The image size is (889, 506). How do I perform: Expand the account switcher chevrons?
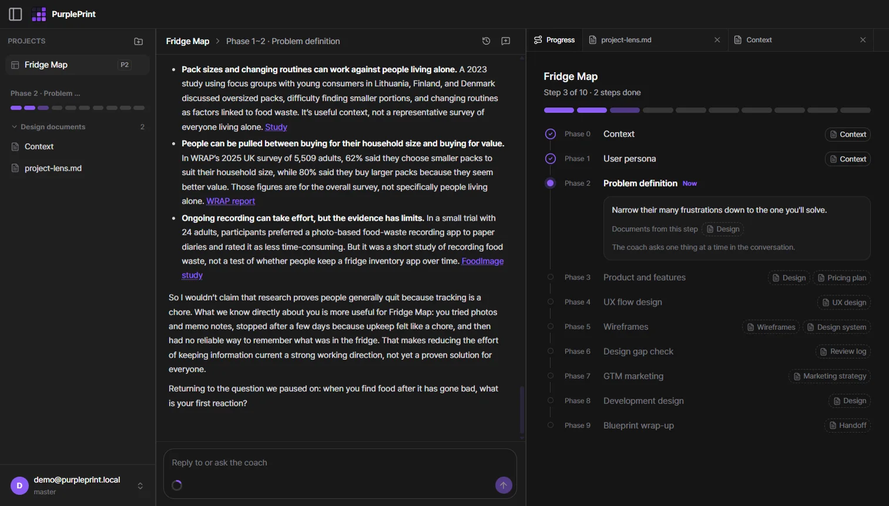[x=140, y=486]
